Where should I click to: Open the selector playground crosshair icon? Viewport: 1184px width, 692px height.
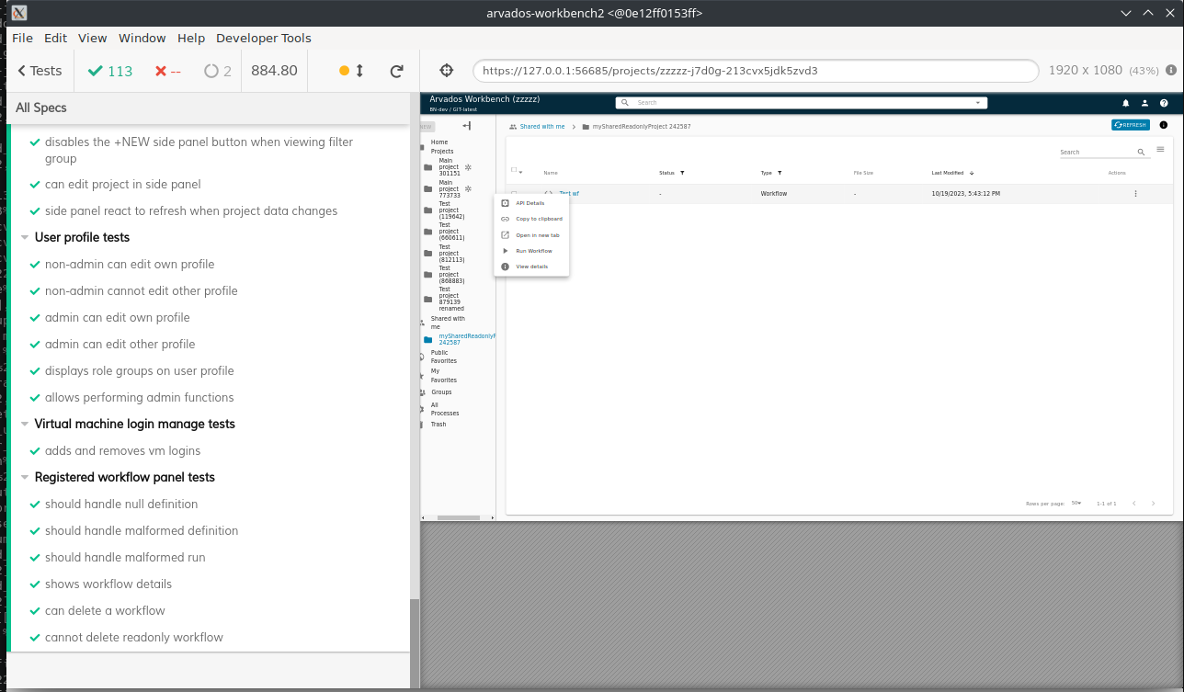coord(447,71)
